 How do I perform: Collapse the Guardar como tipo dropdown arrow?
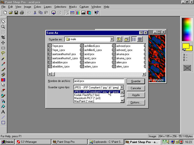[x=122, y=87]
